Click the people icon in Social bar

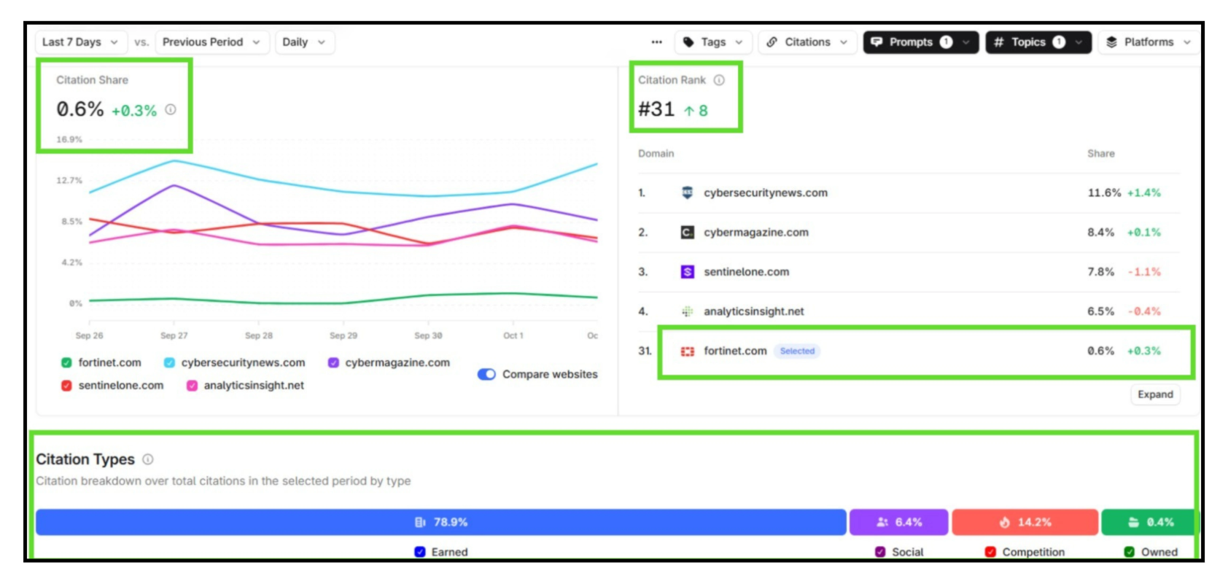[x=882, y=522]
